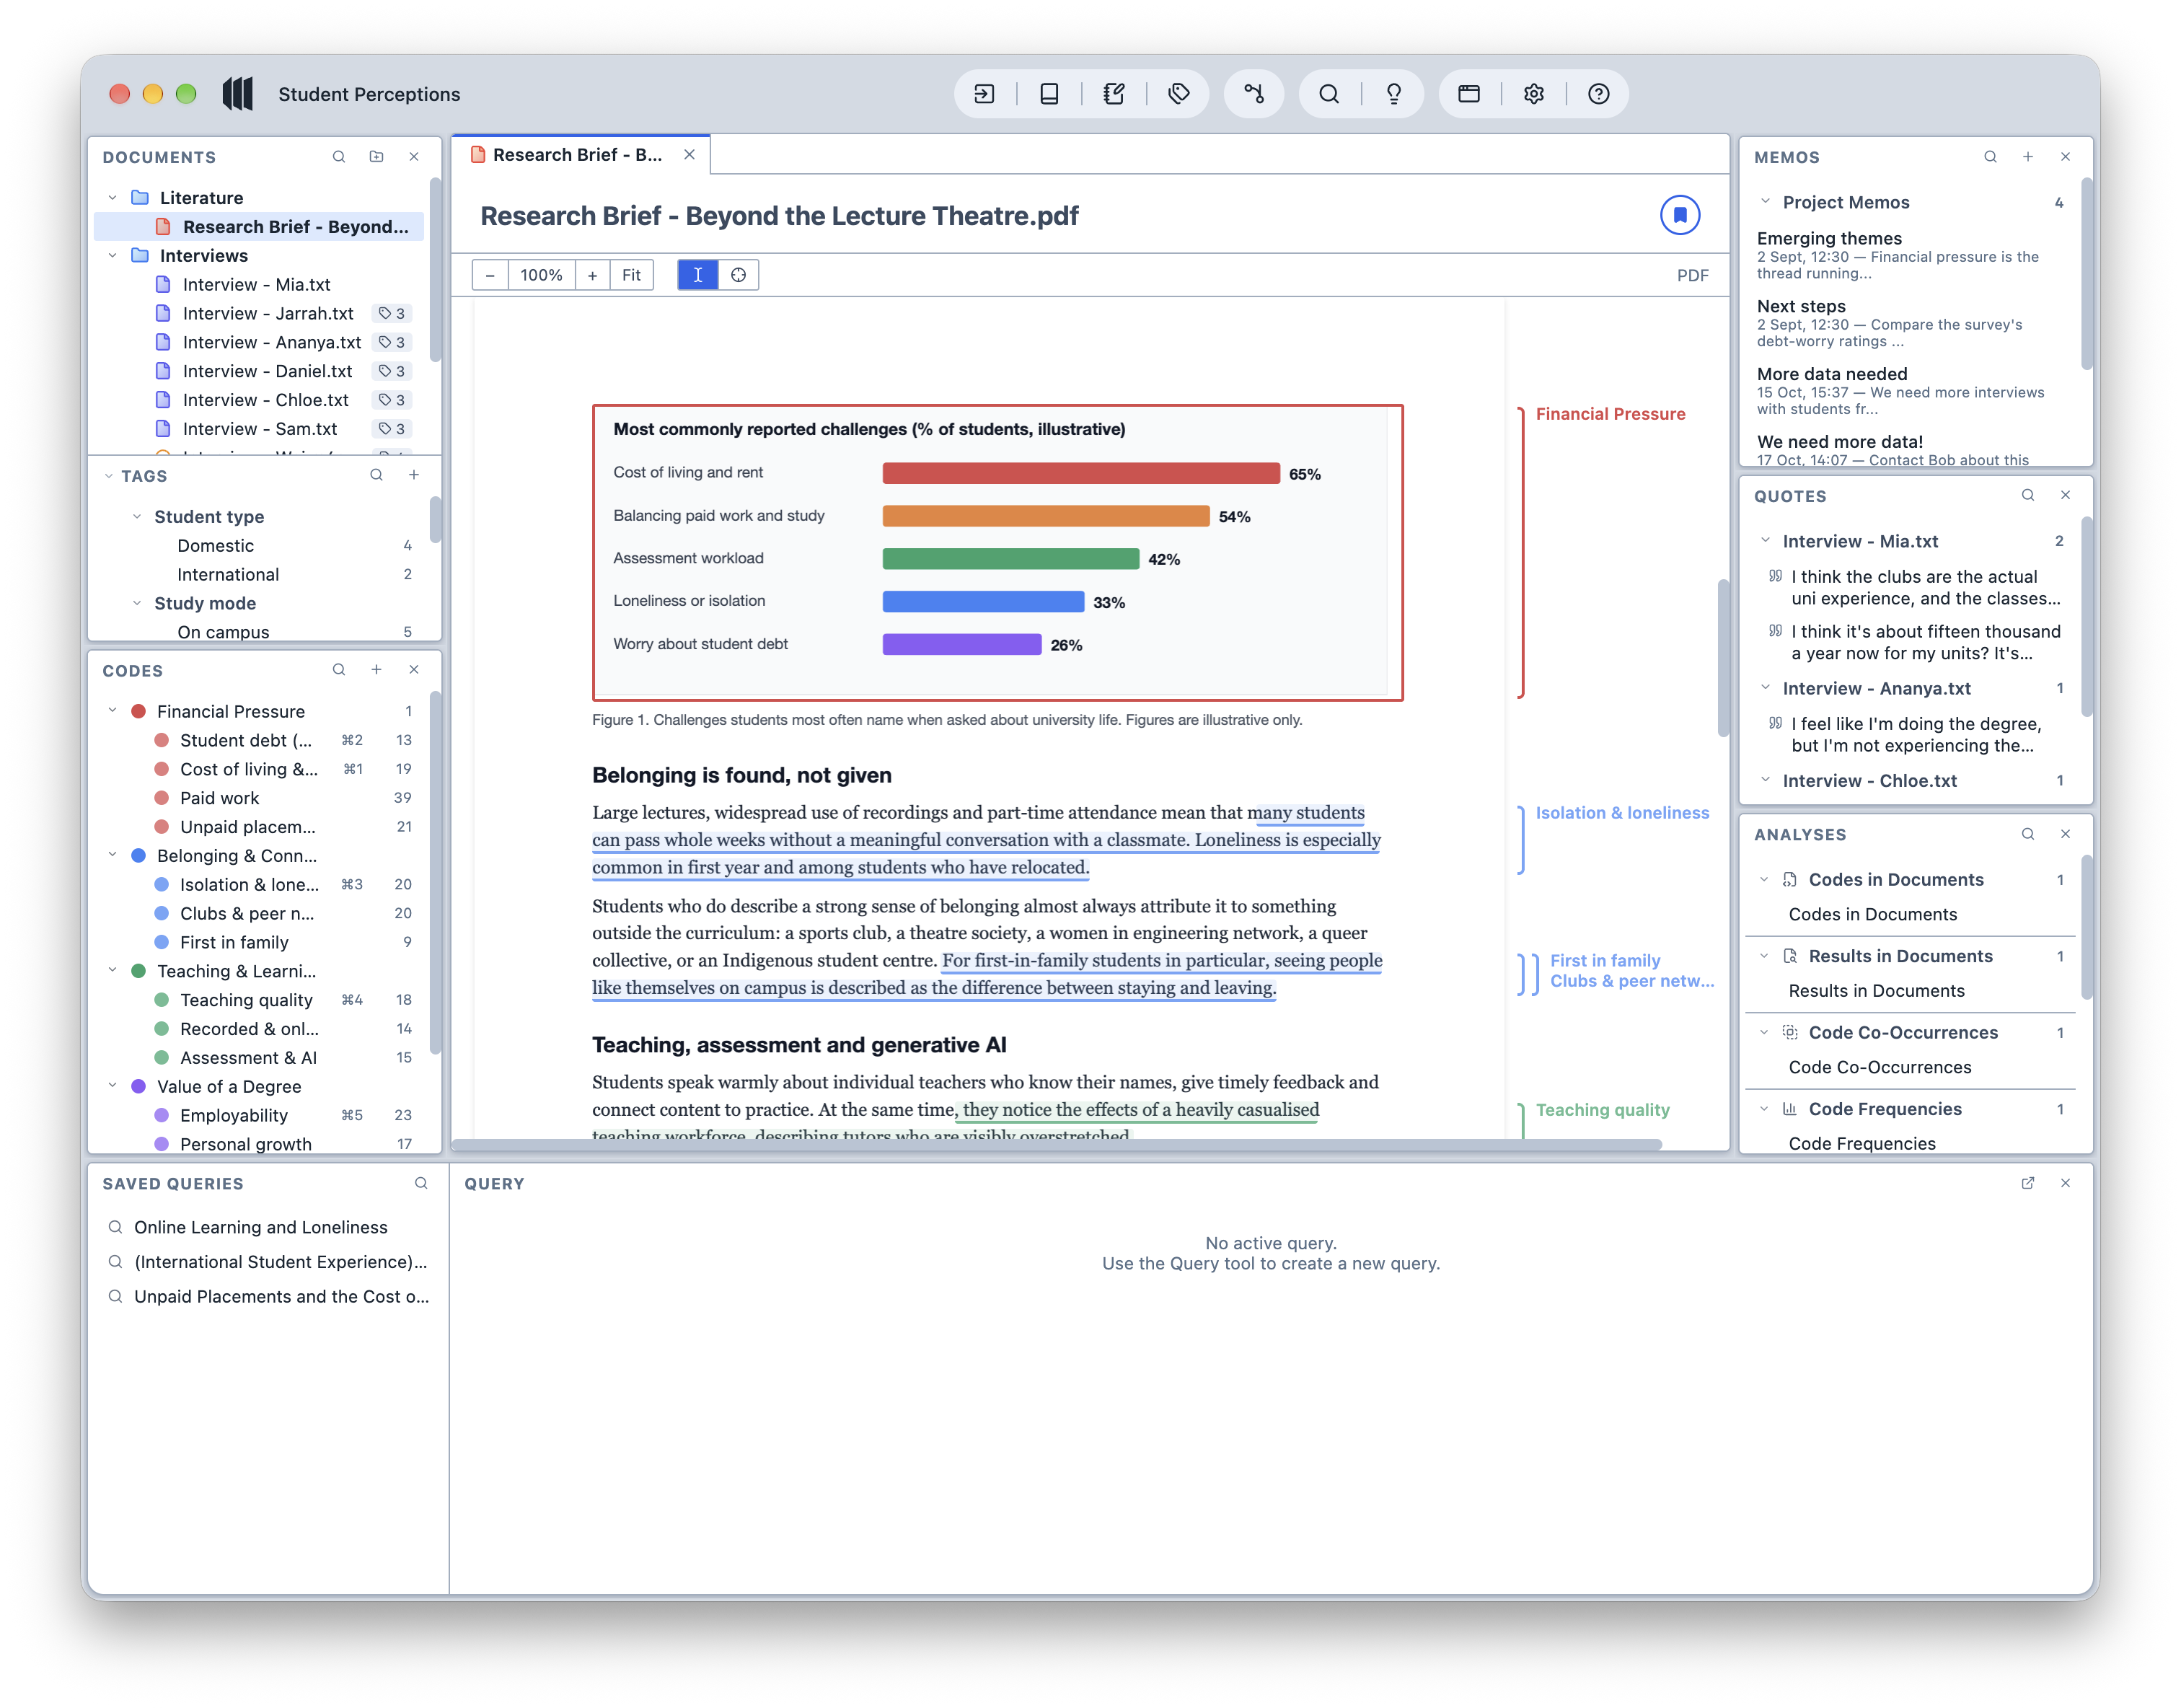Screen dimensions: 2181x1708
Task: Click the lightbulb ideas toolbar icon
Action: pyautogui.click(x=1394, y=94)
